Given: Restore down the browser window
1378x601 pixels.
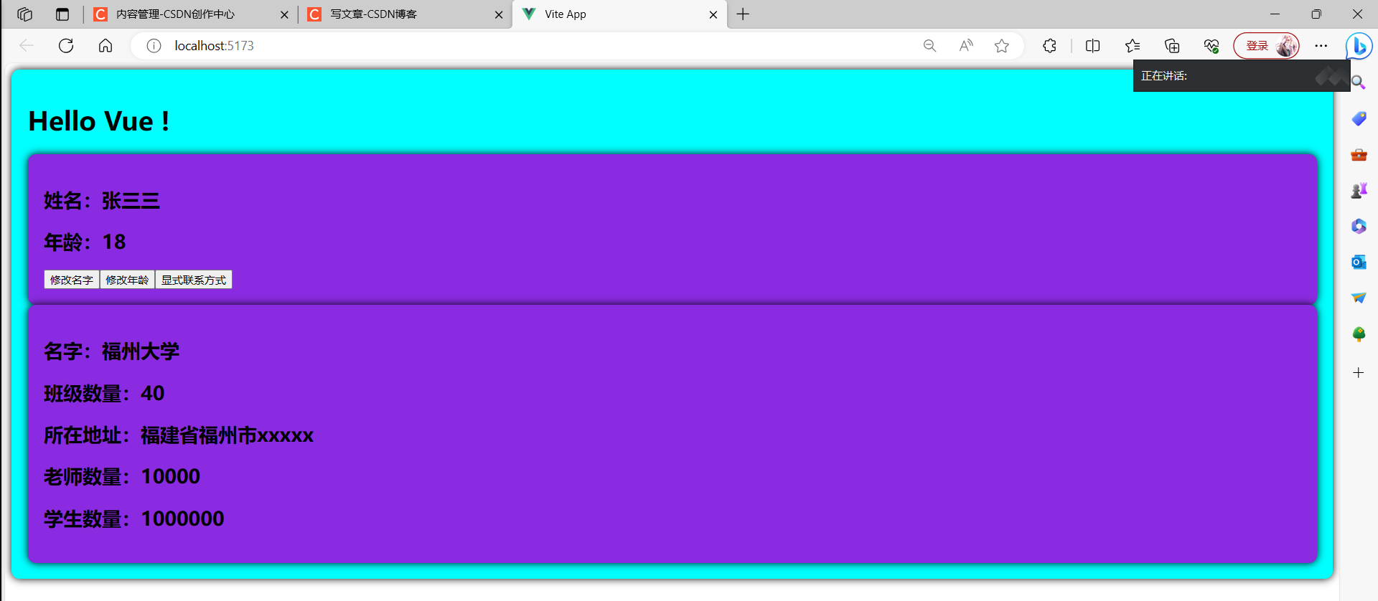Looking at the screenshot, I should pos(1316,14).
